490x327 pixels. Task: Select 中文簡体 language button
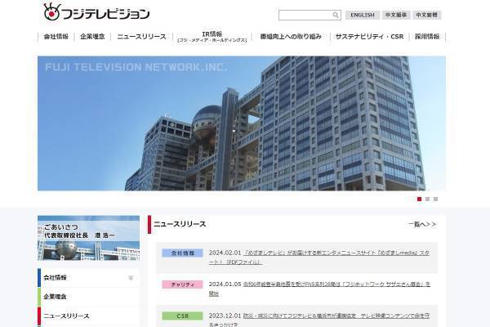pos(395,15)
